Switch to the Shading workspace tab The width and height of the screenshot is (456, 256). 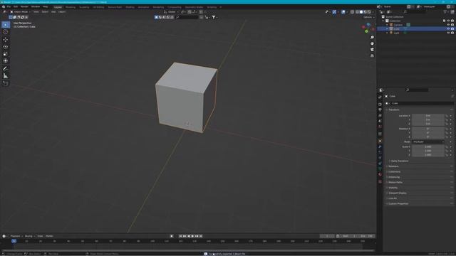click(130, 7)
